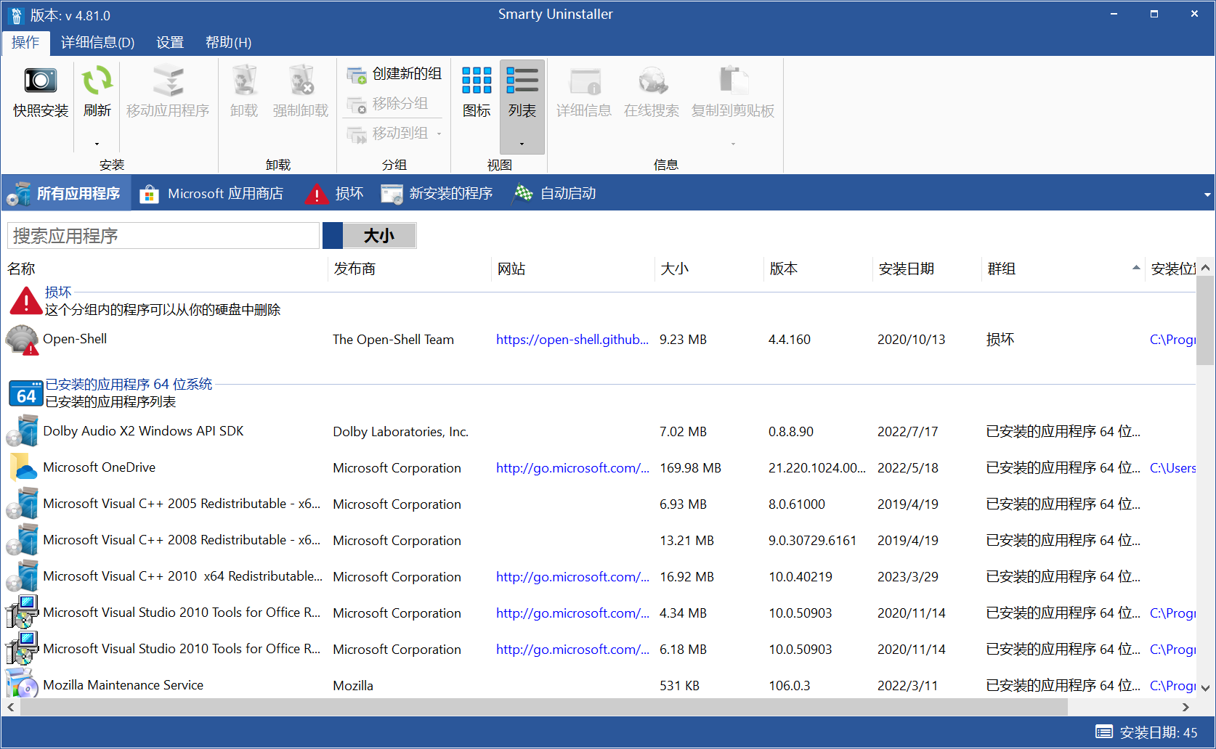Screen dimensions: 1216x749
Task: Open the open-shell.github website link
Action: [x=572, y=340]
